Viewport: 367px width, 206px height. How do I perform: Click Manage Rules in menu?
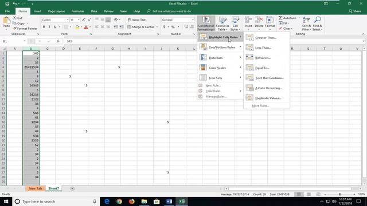tap(220, 97)
